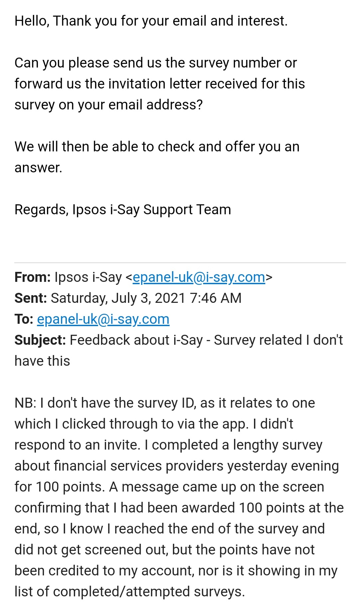Image resolution: width=359 pixels, height=616 pixels.
Task: Open the epanel-uk@i-say.com link in From line
Action: point(199,277)
